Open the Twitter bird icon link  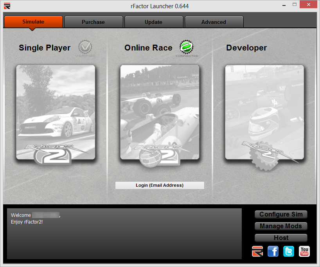click(289, 251)
